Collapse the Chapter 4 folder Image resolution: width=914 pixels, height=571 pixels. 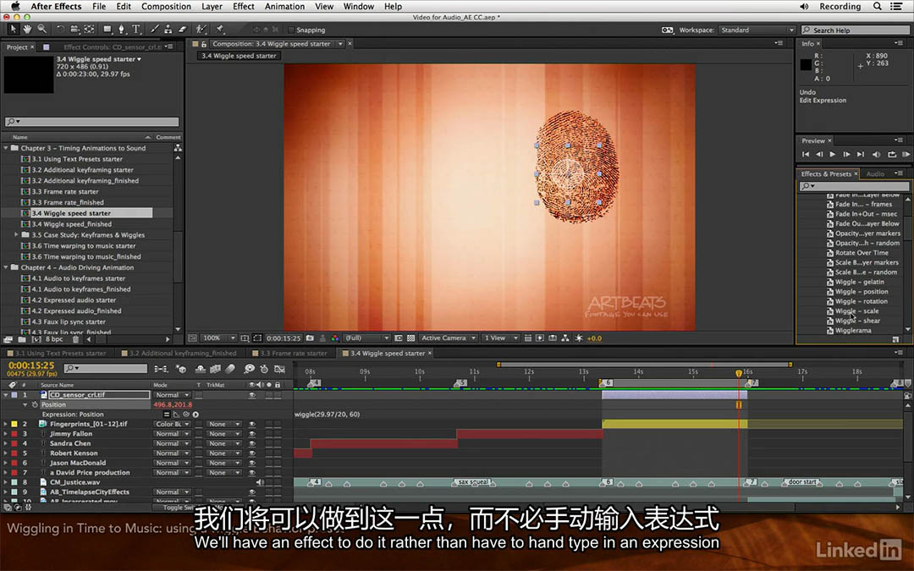click(6, 267)
